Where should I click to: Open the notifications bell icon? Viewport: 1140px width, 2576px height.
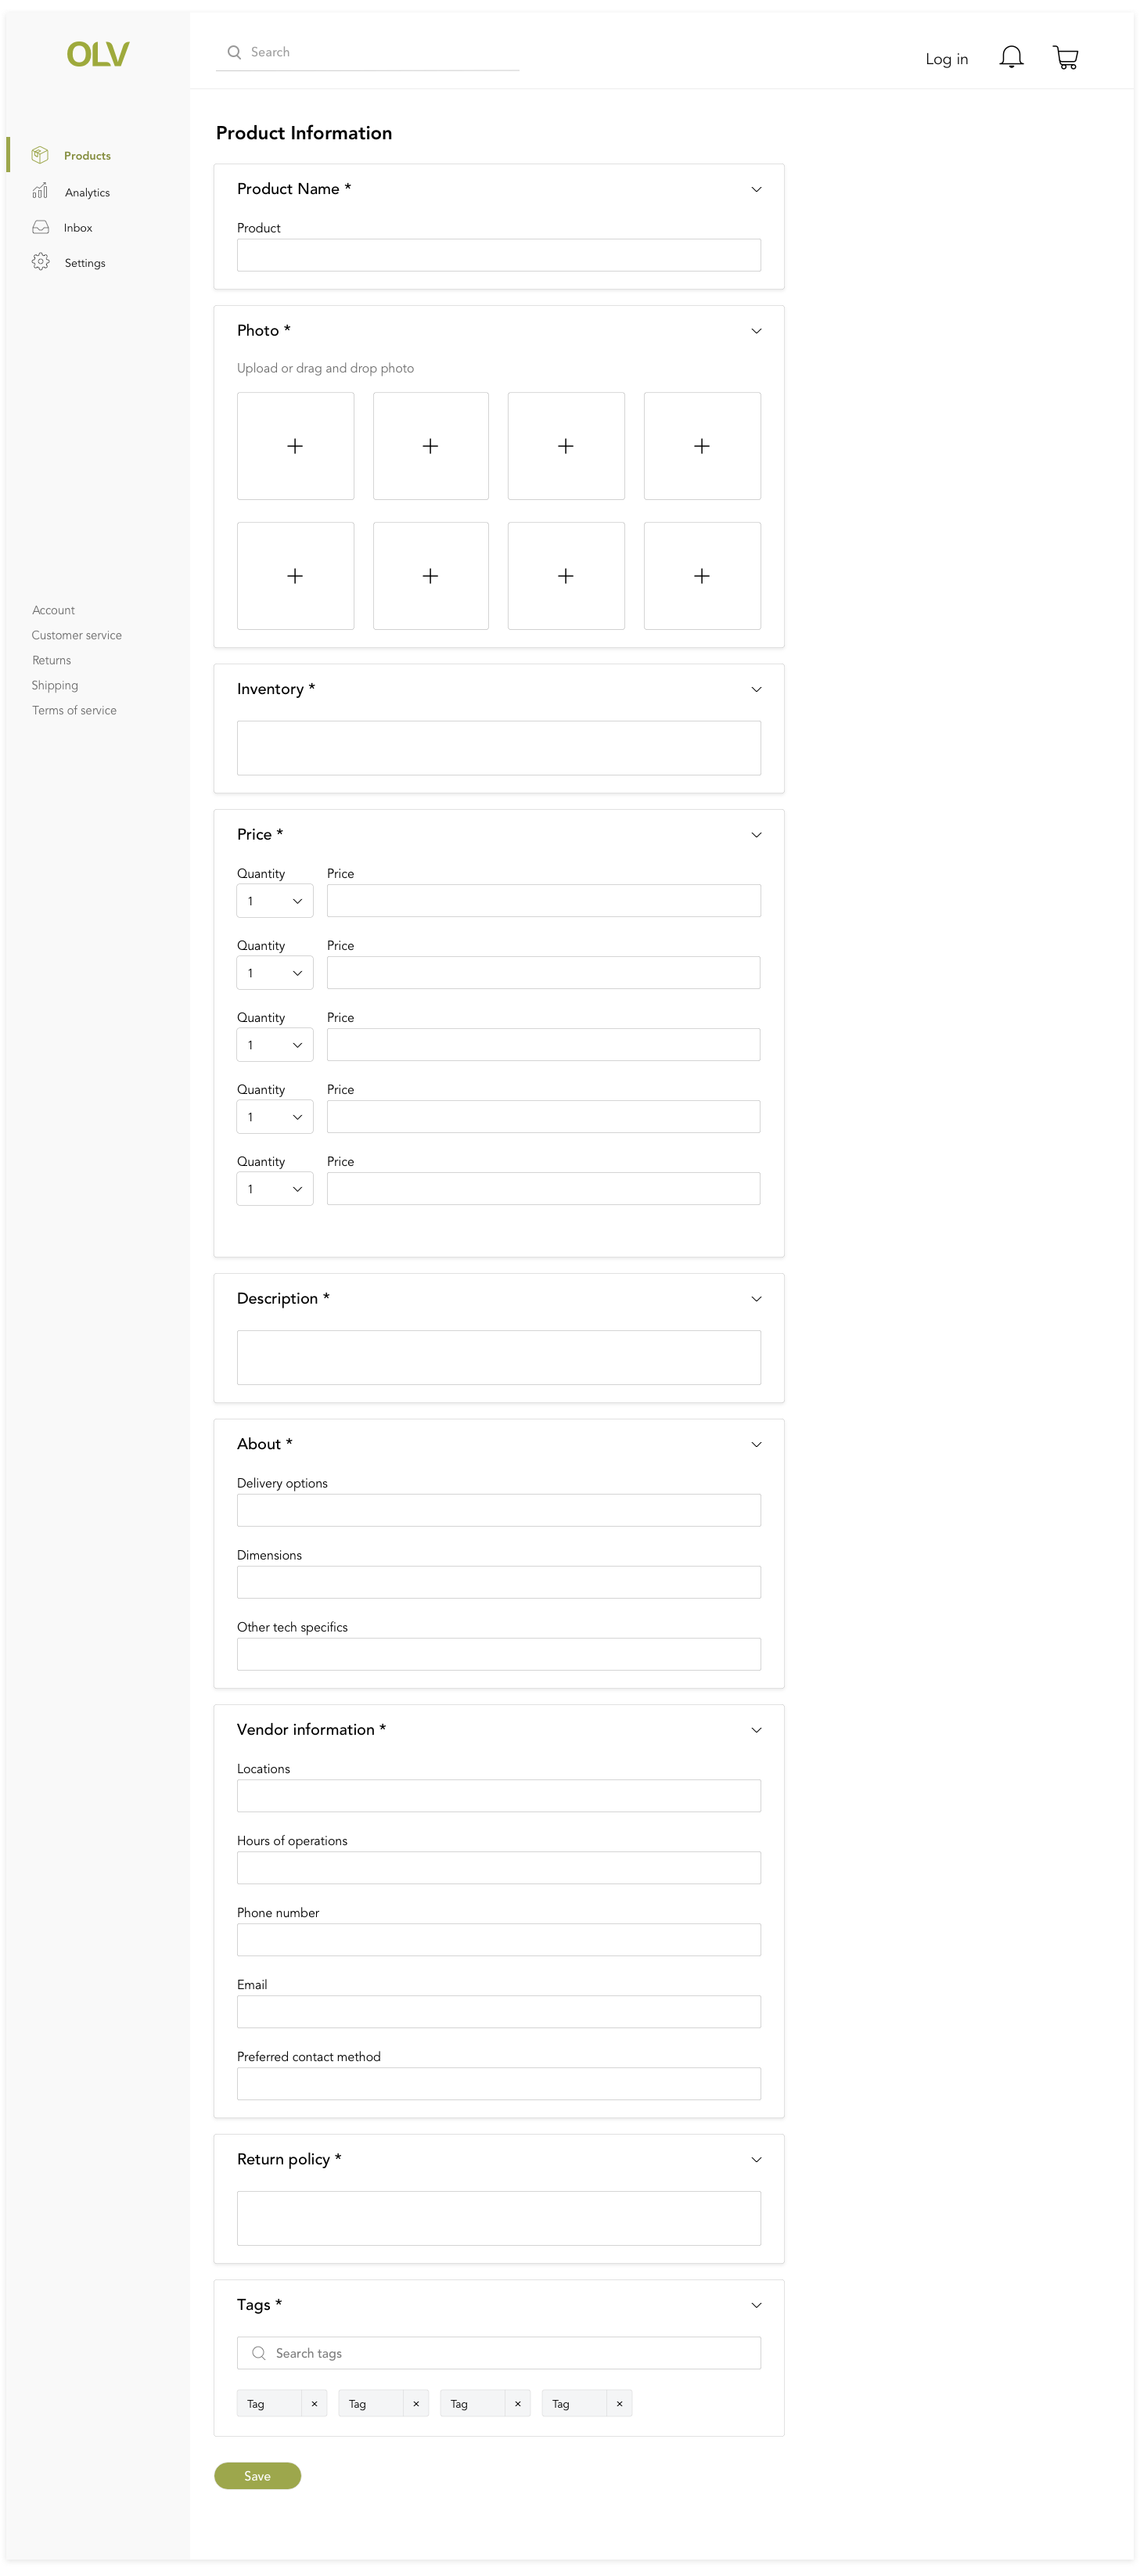coord(1011,57)
